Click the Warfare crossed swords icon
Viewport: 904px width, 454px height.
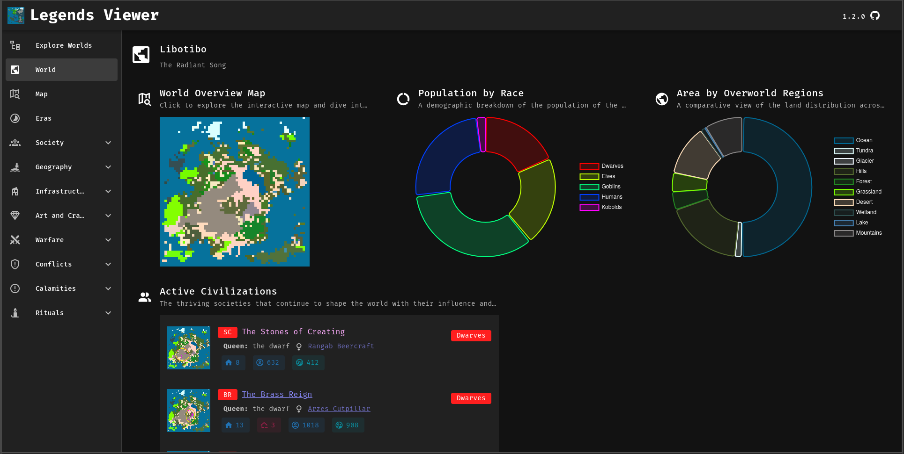[15, 240]
